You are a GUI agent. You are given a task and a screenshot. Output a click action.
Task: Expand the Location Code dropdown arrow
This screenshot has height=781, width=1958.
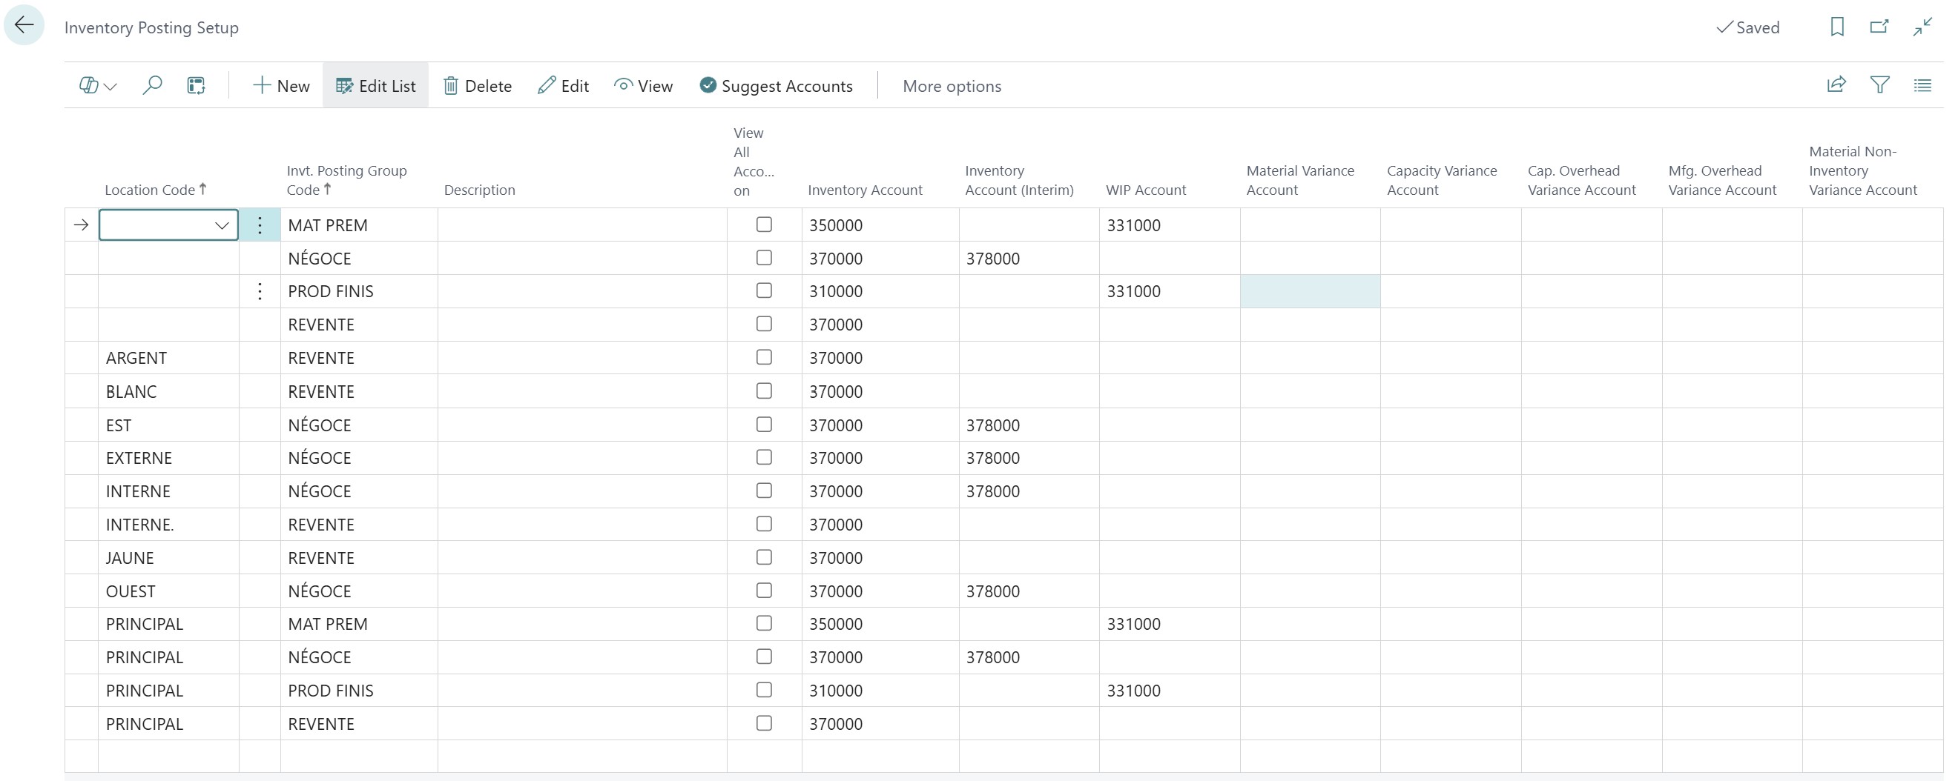222,226
